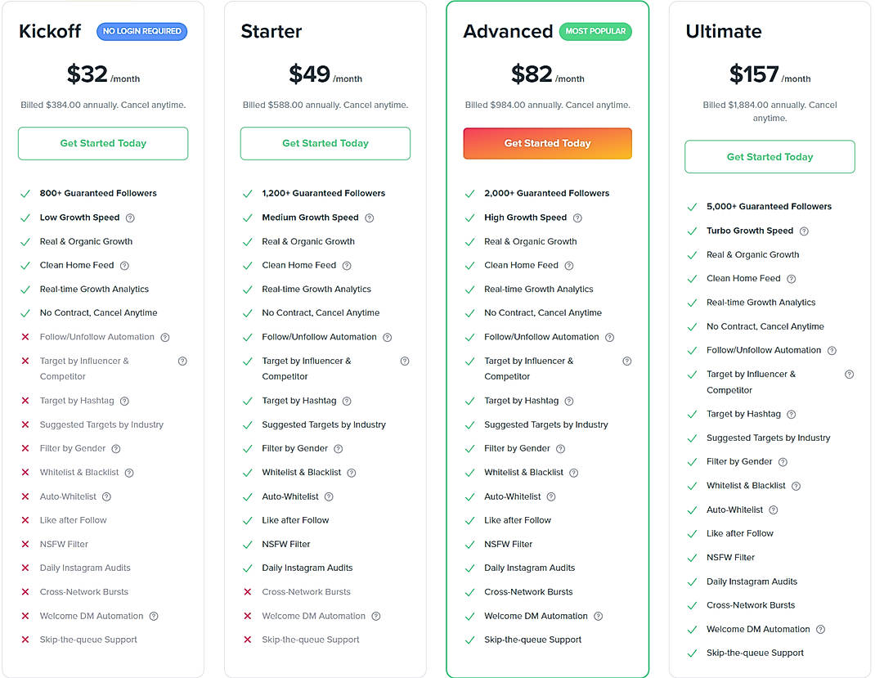Click Get Started Today on the Kickoff plan

coord(102,143)
